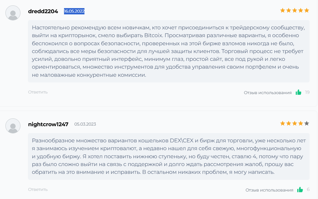Viewport: 318px width, 199px height.
Task: Click the grey fifth star on nightcrow1247's rating
Action: click(306, 123)
